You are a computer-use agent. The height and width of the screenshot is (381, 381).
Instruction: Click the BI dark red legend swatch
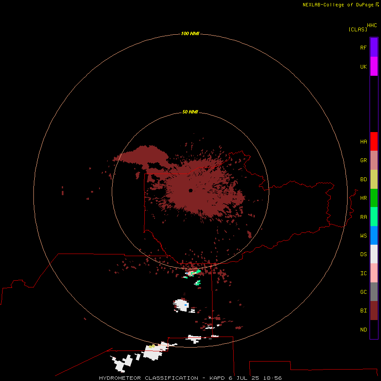point(374,311)
